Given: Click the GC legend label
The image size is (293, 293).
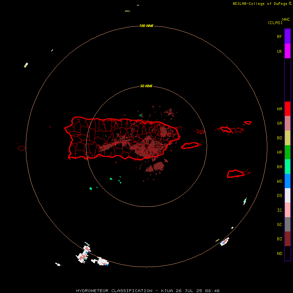Looking at the screenshot, I should point(279,225).
